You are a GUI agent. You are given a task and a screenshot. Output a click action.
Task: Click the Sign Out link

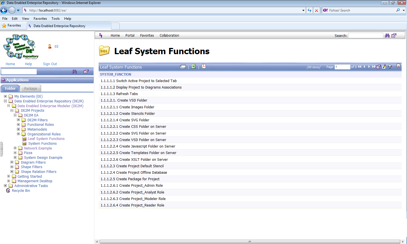click(x=50, y=64)
